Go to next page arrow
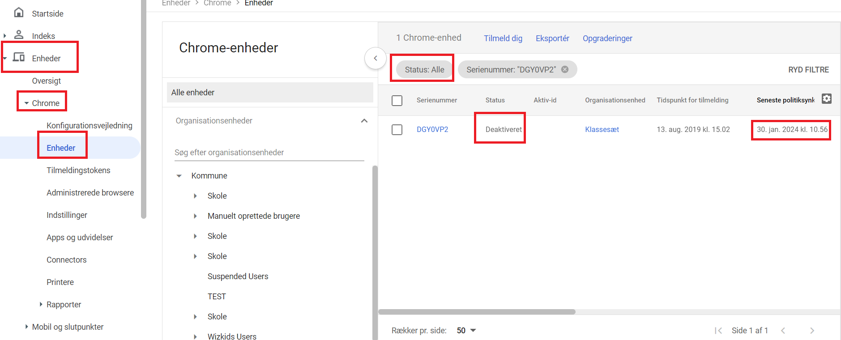This screenshot has height=340, width=841. [812, 331]
